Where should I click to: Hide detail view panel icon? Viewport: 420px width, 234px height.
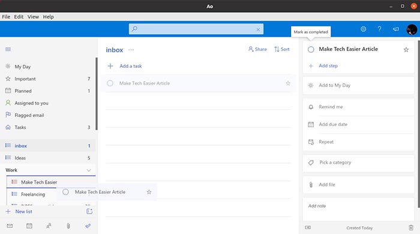click(308, 227)
